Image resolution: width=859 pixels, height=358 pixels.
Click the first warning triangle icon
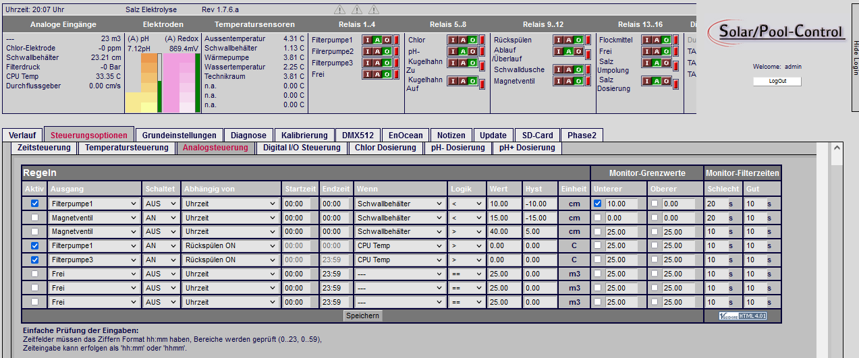[x=339, y=10]
